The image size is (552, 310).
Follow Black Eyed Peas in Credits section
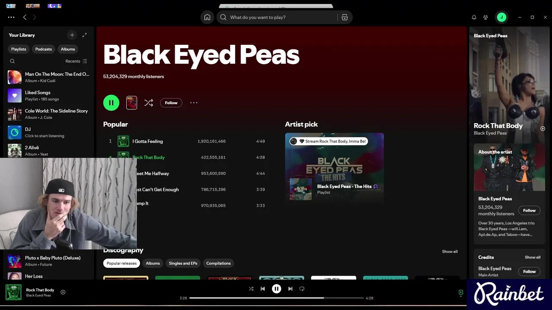coord(529,272)
